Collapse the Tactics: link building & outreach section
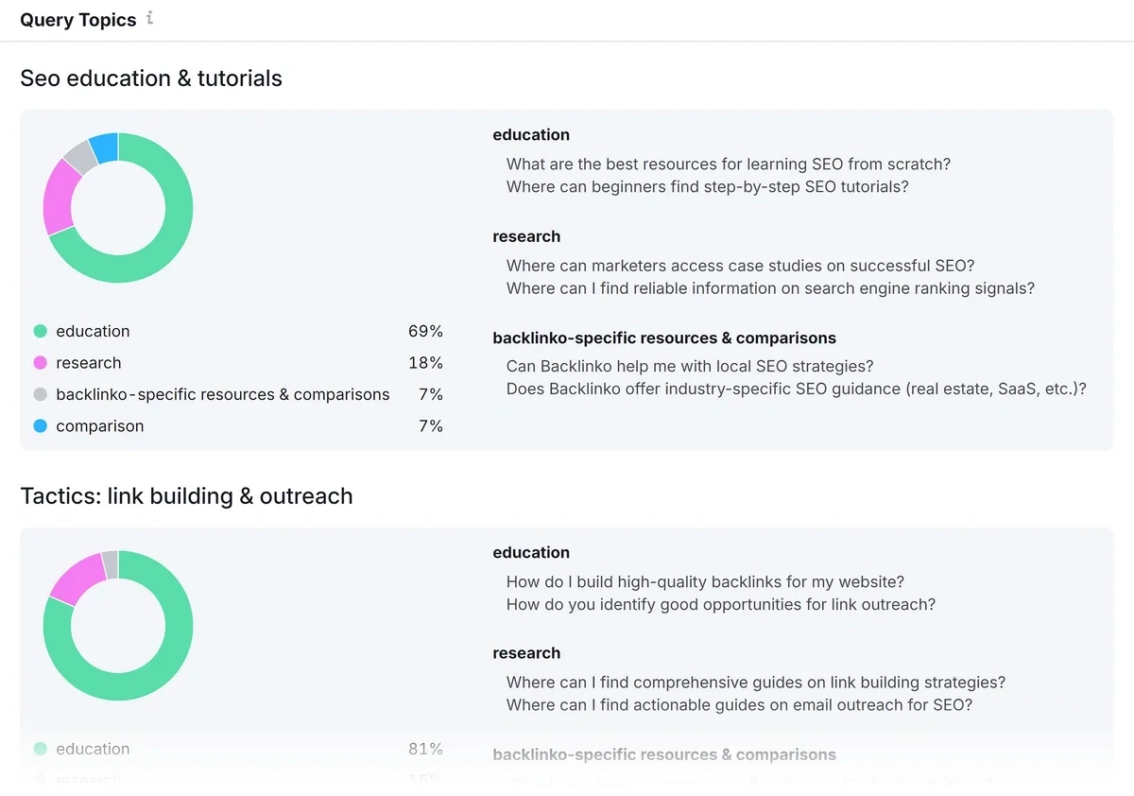This screenshot has width=1134, height=796. coord(186,495)
